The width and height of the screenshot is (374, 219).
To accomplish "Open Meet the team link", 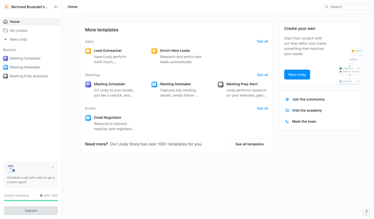I will [x=304, y=122].
